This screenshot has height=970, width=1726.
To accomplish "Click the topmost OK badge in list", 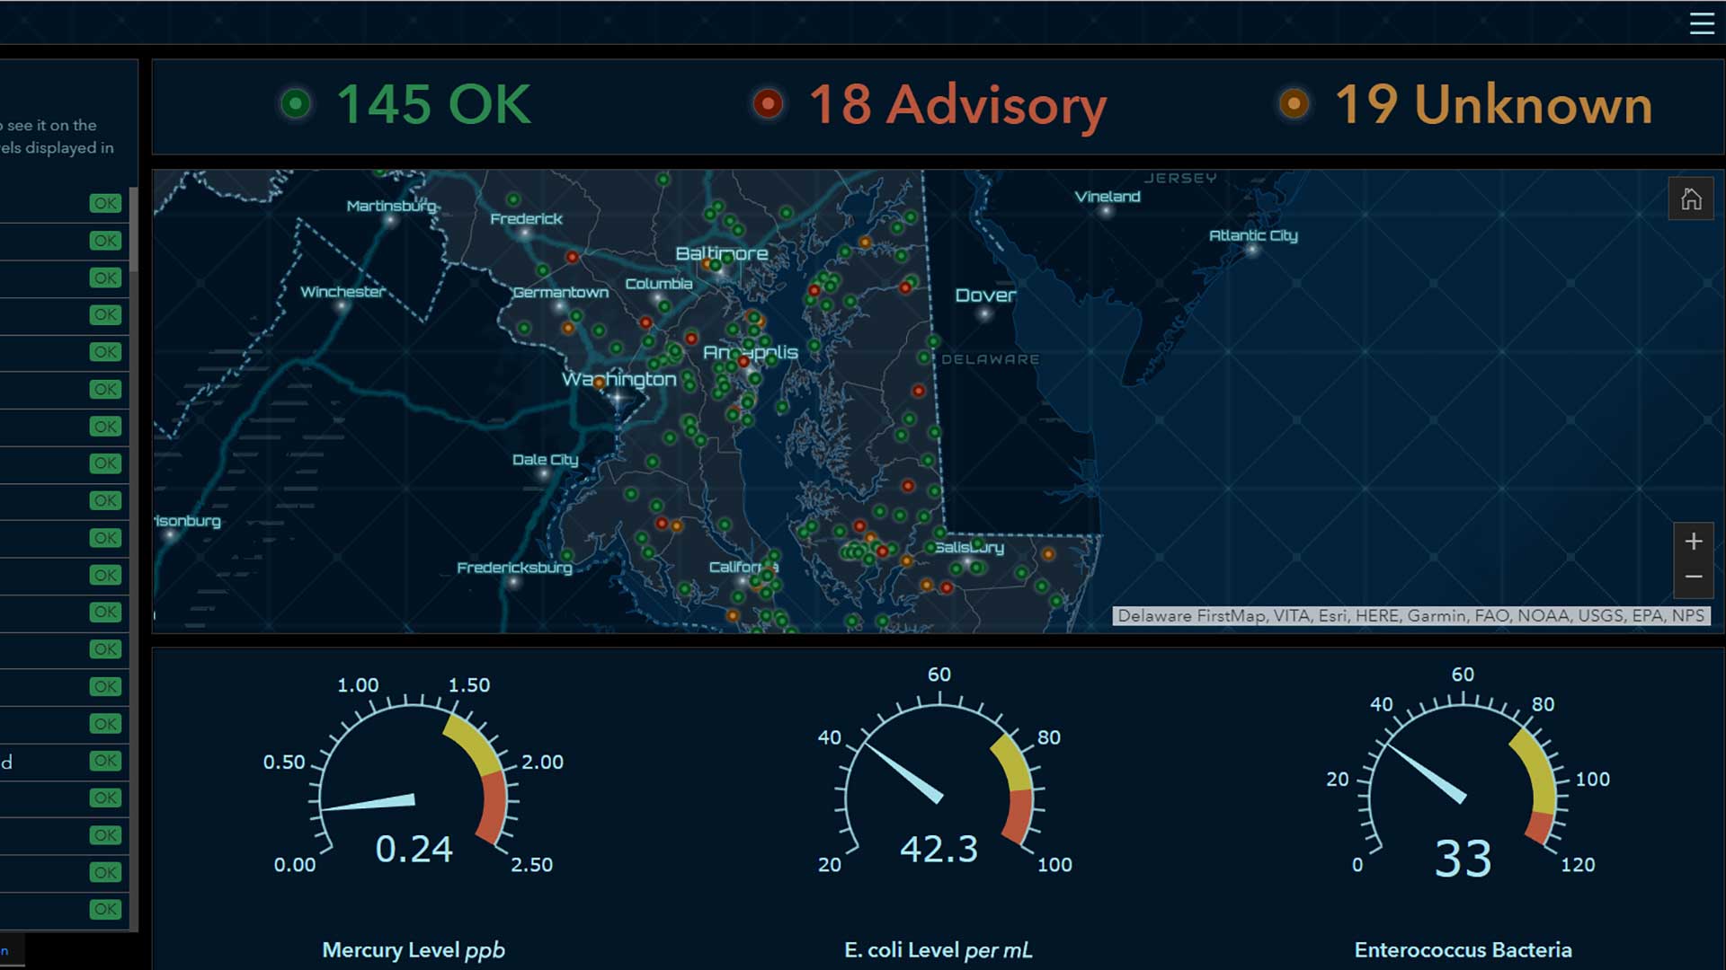I will coord(105,204).
